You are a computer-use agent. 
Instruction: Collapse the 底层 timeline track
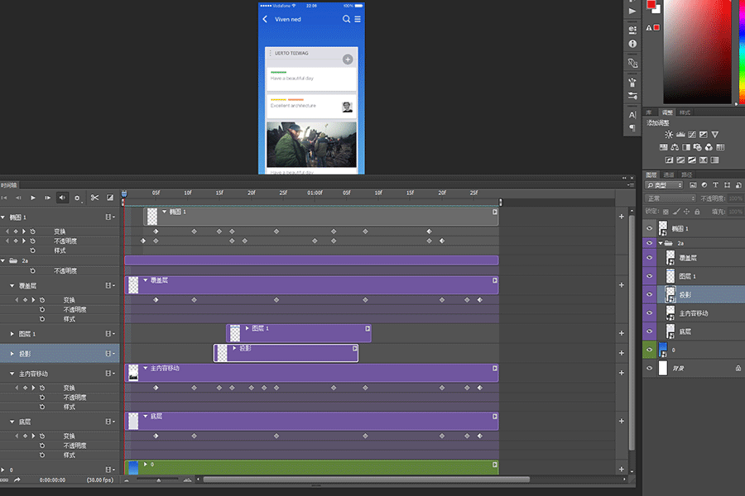click(12, 422)
